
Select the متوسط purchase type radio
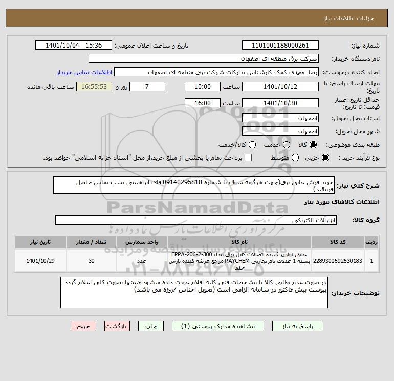point(295,158)
